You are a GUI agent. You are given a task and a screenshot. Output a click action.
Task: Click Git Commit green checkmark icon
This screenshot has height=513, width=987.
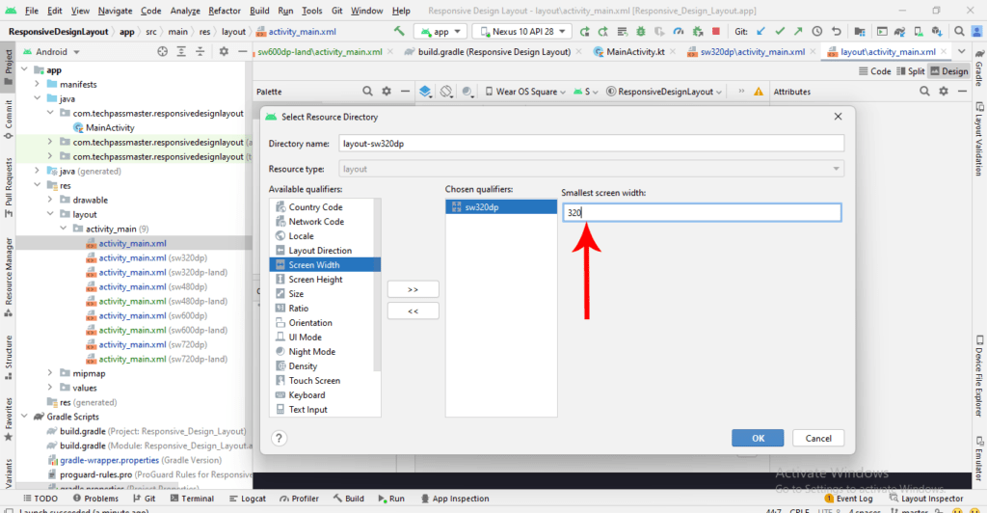pyautogui.click(x=780, y=31)
